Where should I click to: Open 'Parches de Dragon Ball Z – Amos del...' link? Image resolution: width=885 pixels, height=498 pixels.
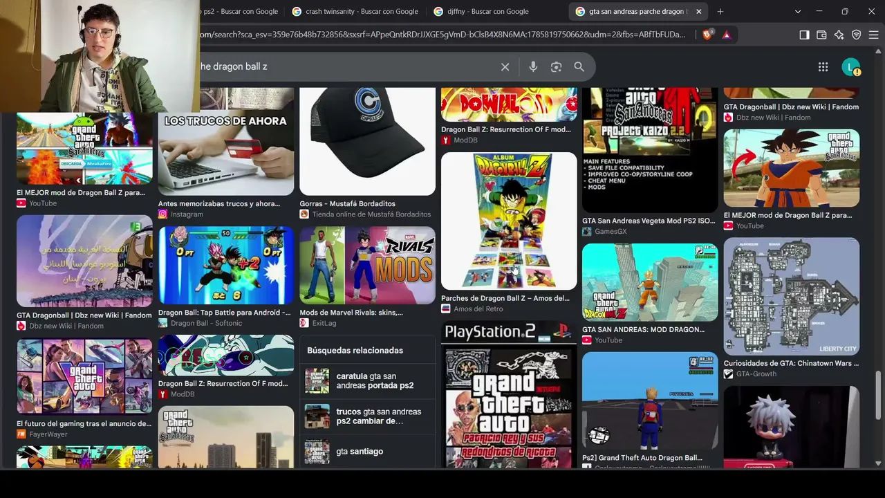click(505, 298)
